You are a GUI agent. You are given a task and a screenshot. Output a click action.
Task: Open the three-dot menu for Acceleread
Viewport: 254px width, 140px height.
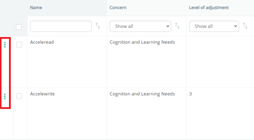coord(5,45)
